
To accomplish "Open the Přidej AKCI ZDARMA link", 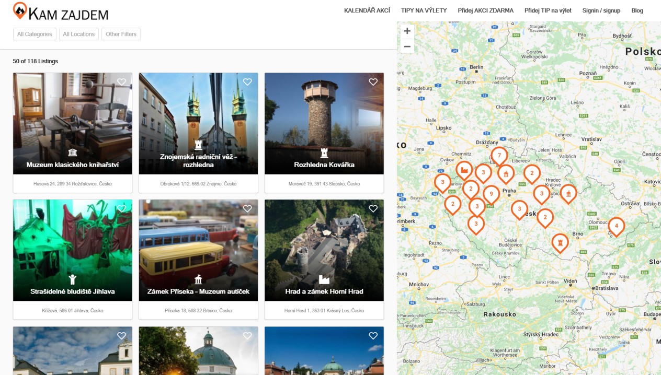I will (x=485, y=10).
